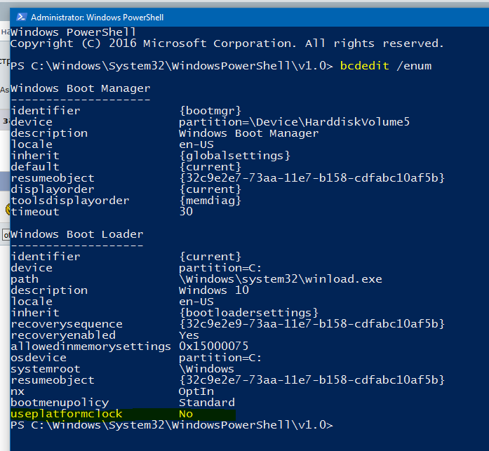Click the nx OptIn value
Viewport: 489px width, 451px height.
tap(196, 391)
